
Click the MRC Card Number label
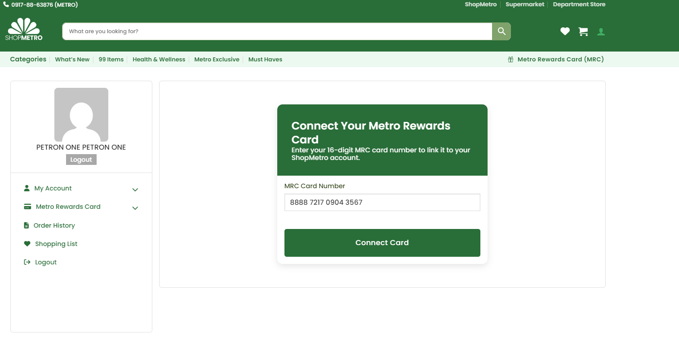(315, 186)
